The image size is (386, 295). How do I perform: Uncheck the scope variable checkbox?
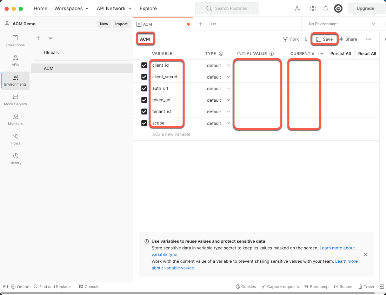pyautogui.click(x=144, y=123)
